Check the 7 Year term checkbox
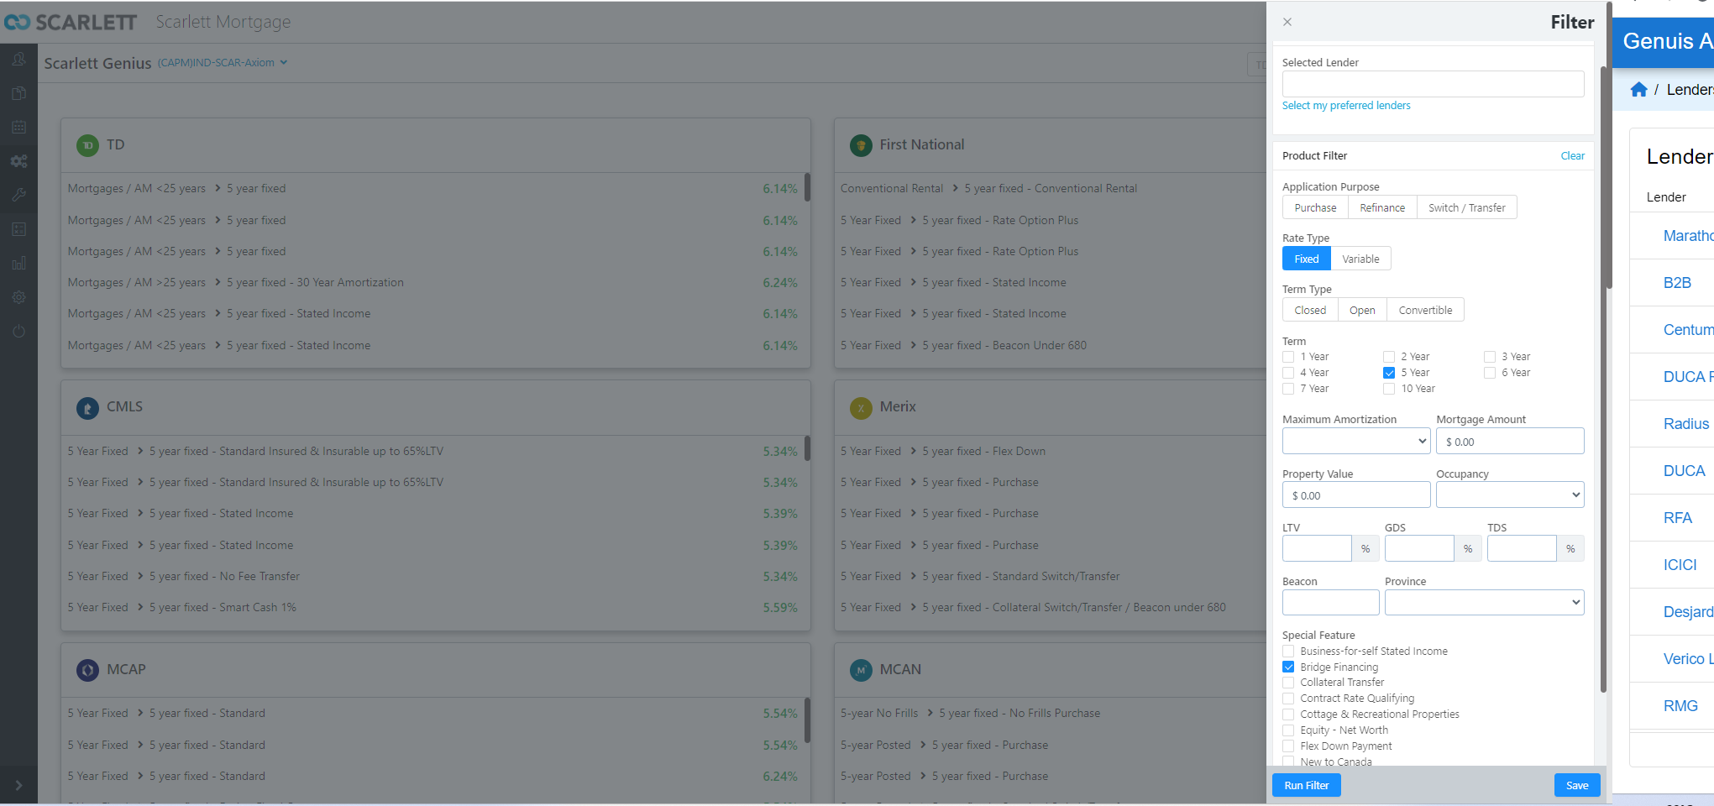This screenshot has width=1714, height=806. [1288, 389]
